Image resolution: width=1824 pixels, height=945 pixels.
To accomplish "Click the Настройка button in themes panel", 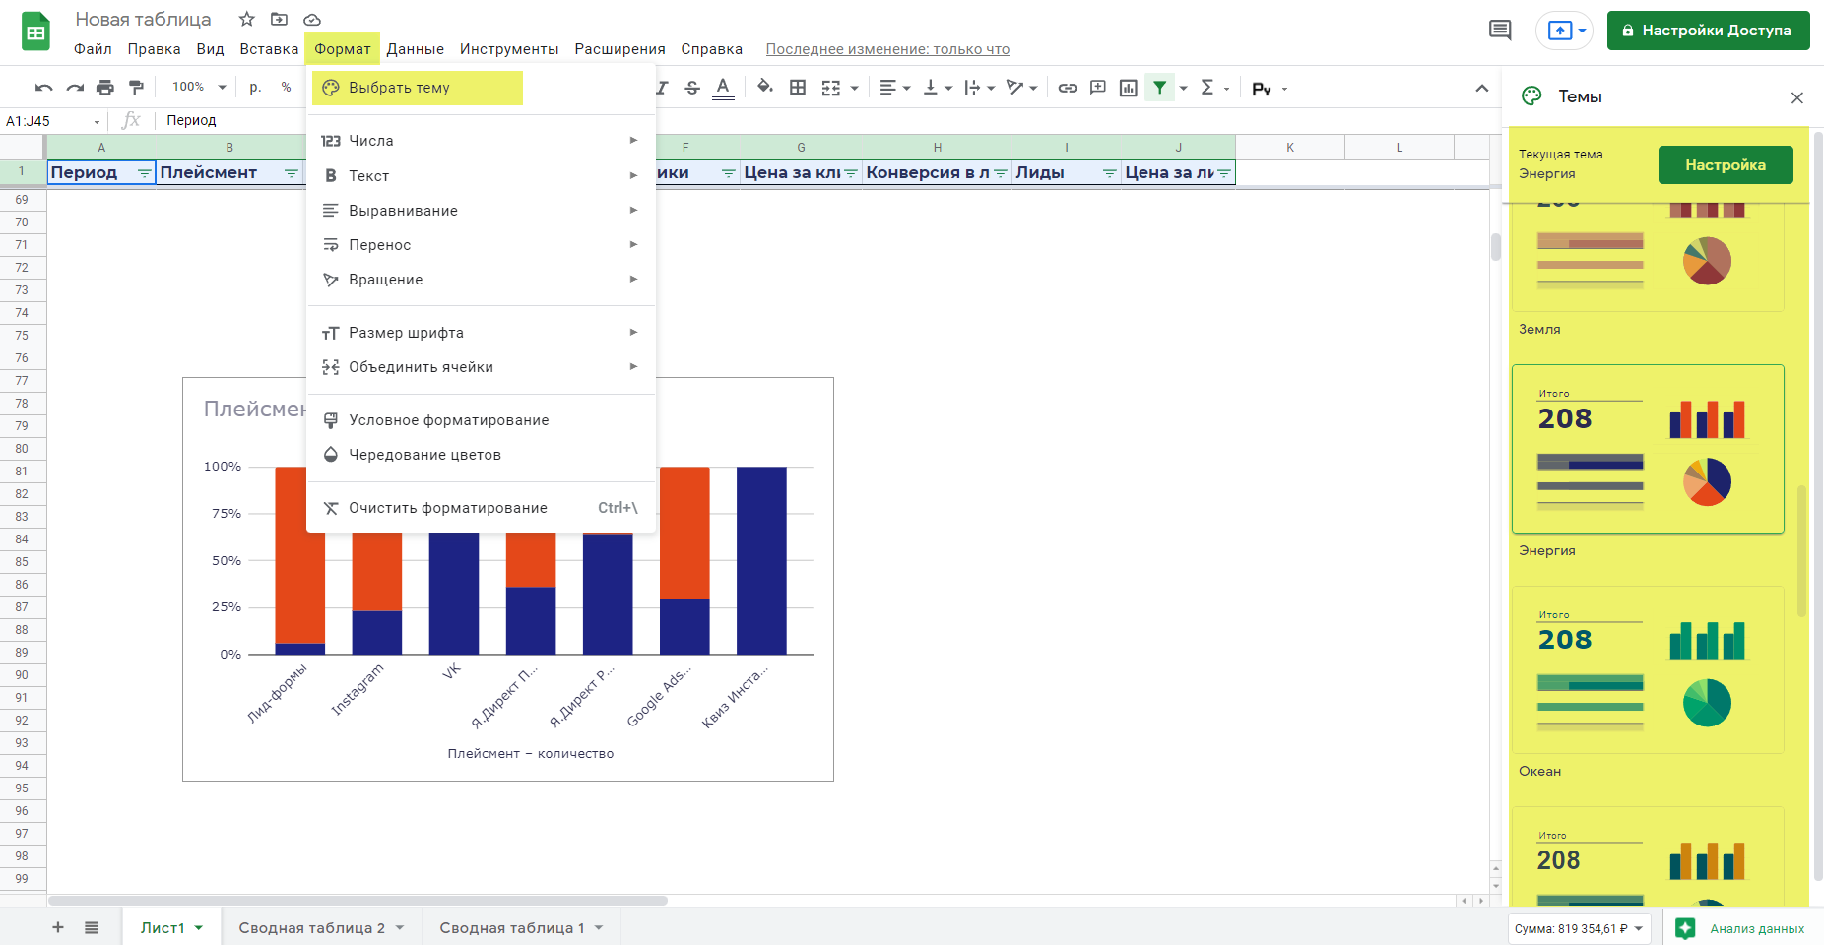I will [1725, 164].
